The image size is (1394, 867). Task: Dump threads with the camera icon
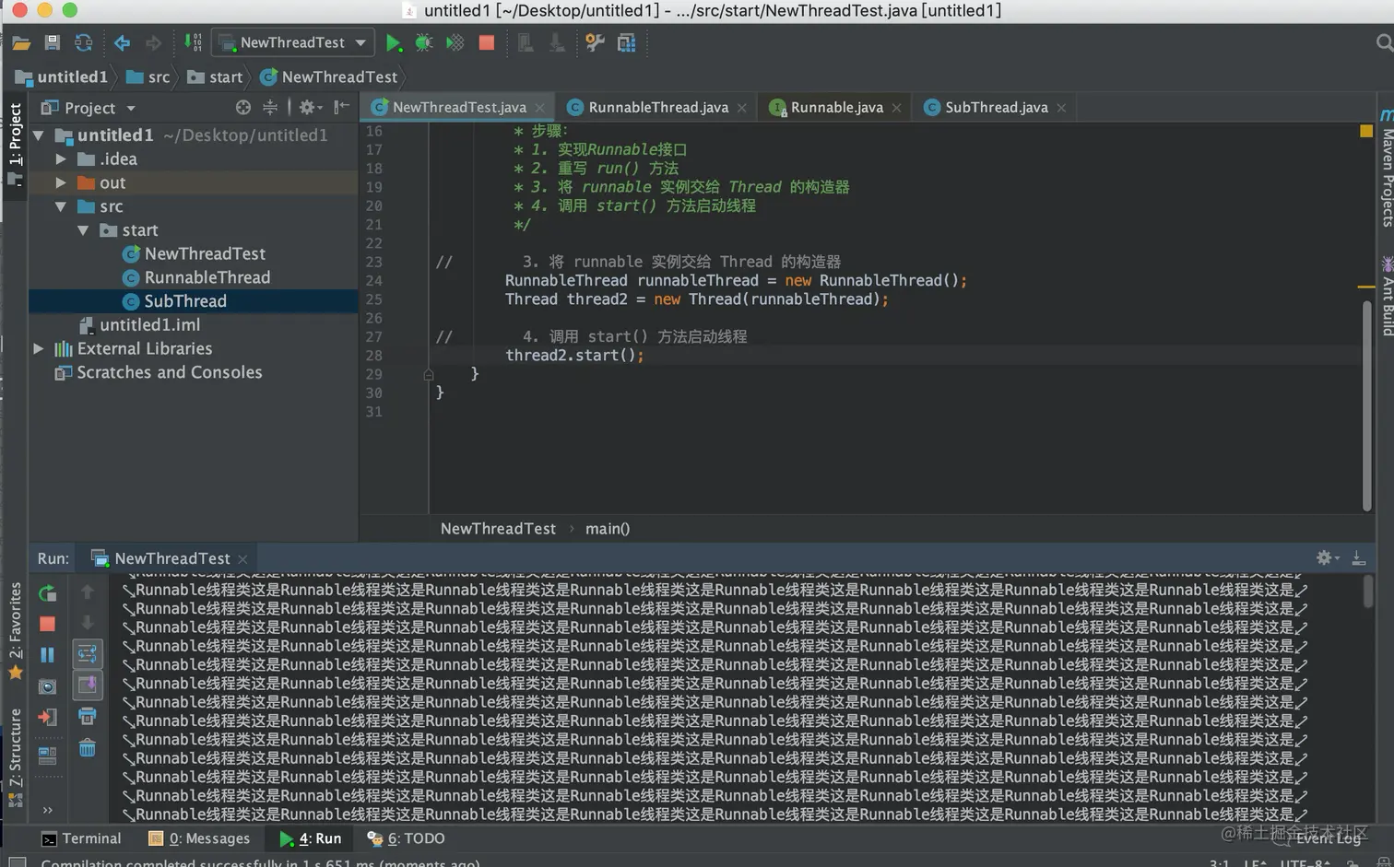47,686
